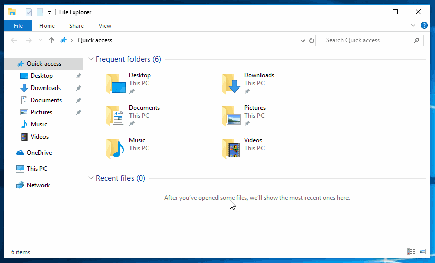Switch to Large icons view in status bar
Viewport: 435px width, 263px height.
[x=422, y=252]
